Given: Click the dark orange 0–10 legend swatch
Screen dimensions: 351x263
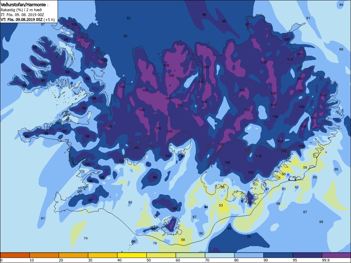Looking at the screenshot, I should [x=15, y=255].
